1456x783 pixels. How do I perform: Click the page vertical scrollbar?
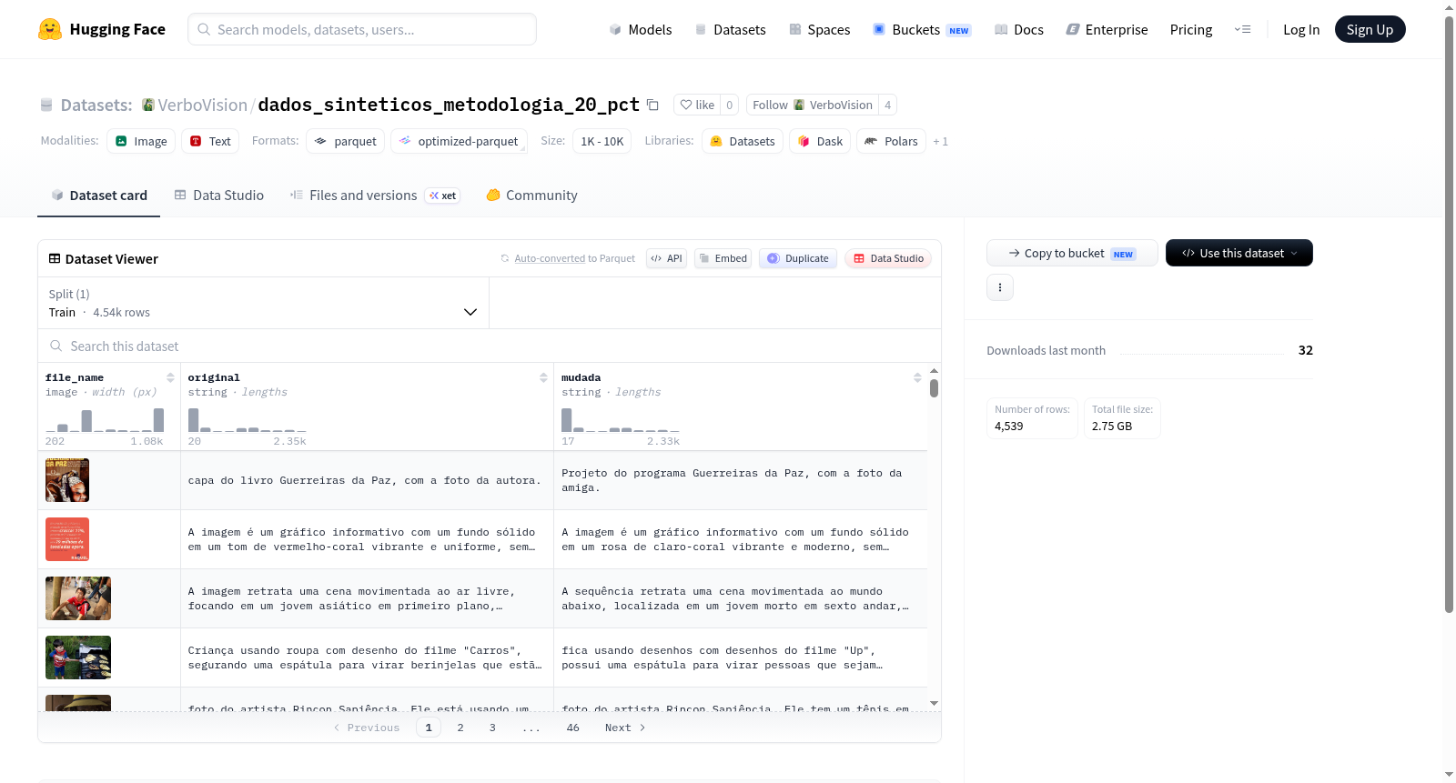1449,315
